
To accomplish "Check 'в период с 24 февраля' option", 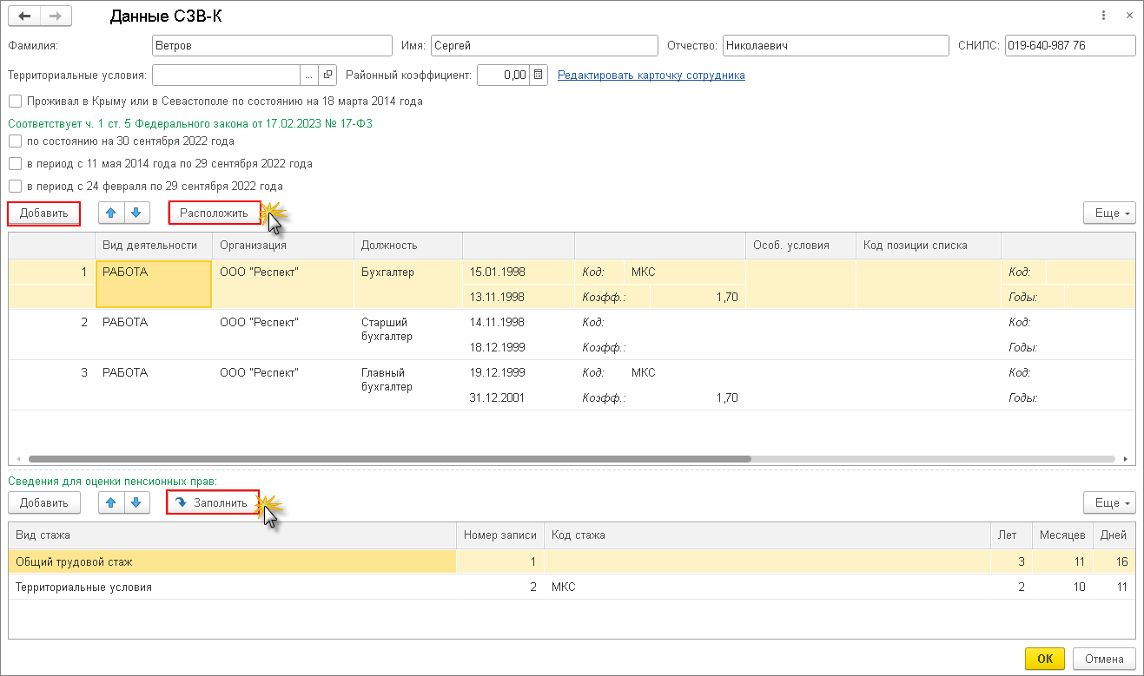I will [x=15, y=186].
